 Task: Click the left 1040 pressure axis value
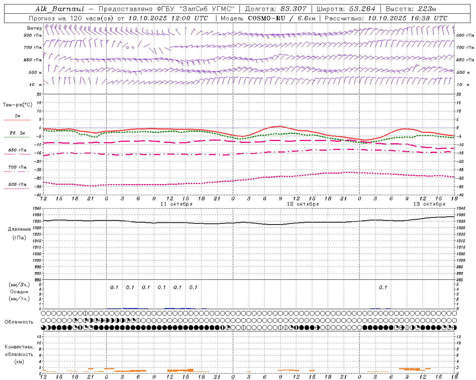(x=37, y=208)
